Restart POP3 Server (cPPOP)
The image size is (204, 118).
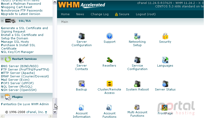coord(17,83)
